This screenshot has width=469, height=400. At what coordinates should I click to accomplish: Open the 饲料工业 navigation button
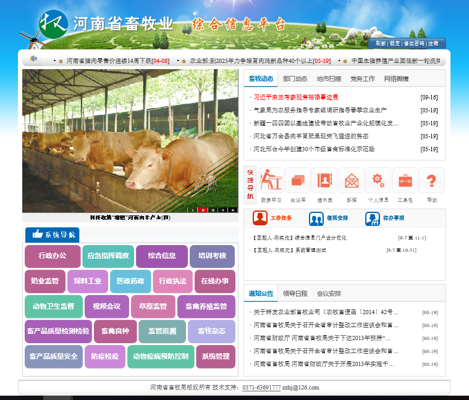point(88,281)
